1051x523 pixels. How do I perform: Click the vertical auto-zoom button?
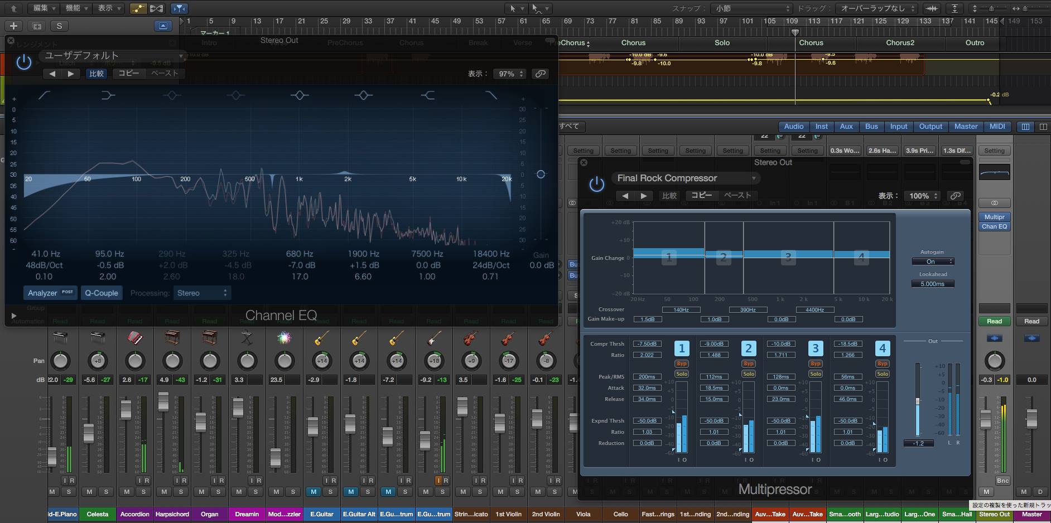[x=954, y=8]
